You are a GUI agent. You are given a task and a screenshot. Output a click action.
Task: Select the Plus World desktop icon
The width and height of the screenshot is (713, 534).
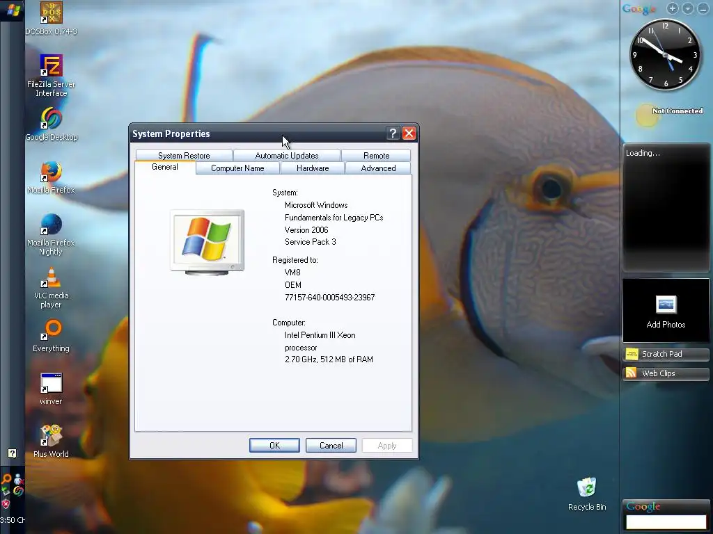(51, 442)
